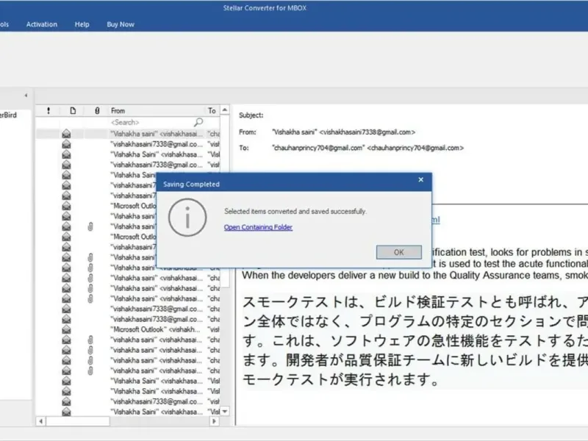
Task: Open the Help menu
Action: pos(82,24)
